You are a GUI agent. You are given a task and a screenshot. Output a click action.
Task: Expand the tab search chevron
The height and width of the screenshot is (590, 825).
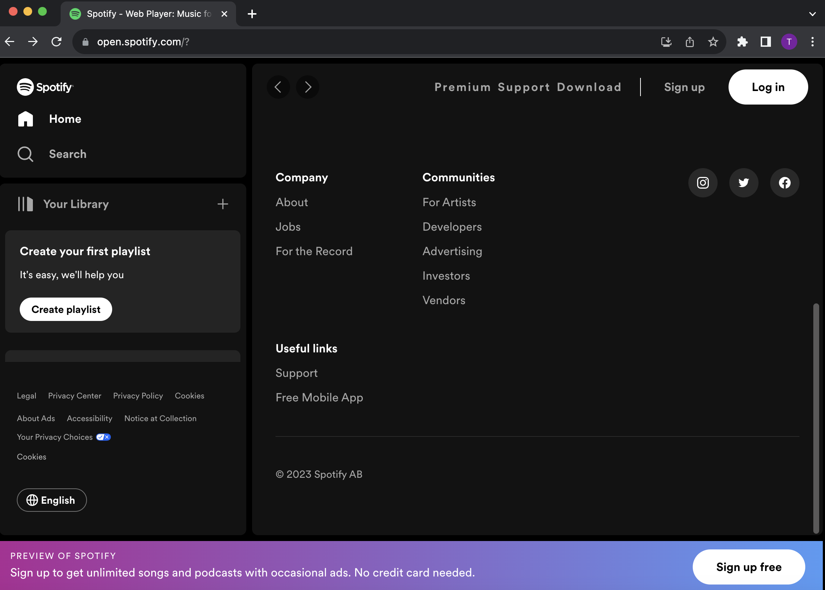[x=812, y=14]
